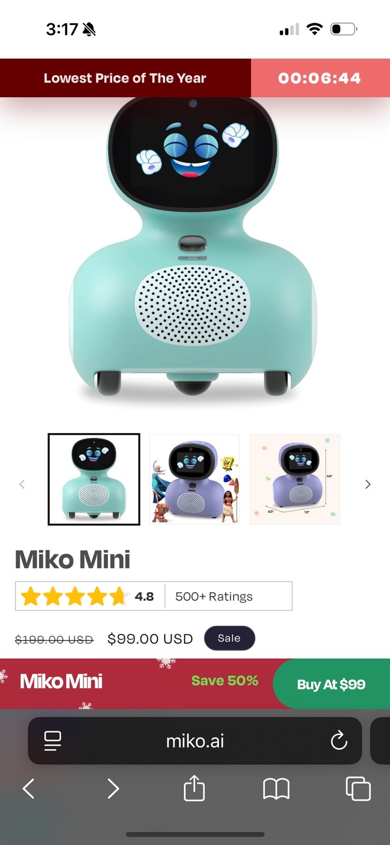Tap the Lowest Price of The Year banner
Screen dimensions: 390x845
pos(125,78)
